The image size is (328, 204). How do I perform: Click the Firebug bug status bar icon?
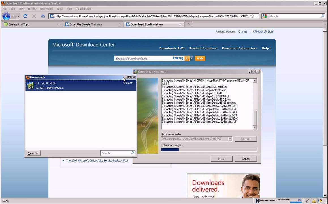pyautogui.click(x=307, y=201)
